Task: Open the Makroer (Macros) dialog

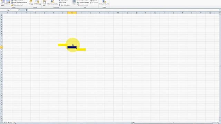Action: pos(8,3)
